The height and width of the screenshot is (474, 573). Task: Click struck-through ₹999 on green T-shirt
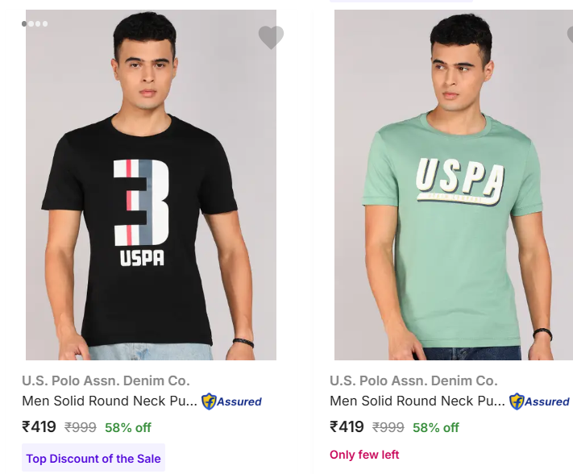pos(388,428)
